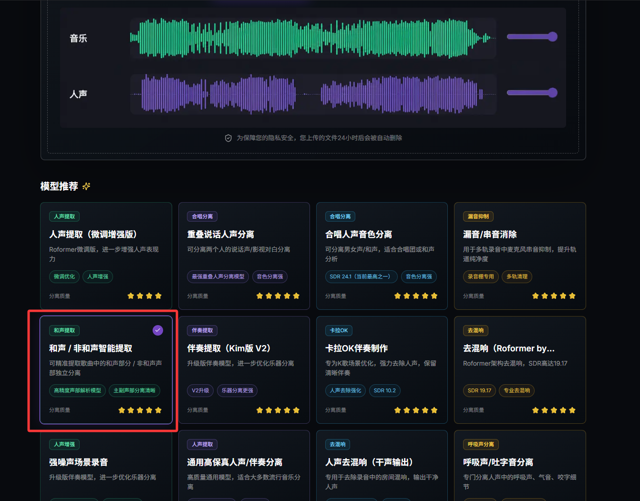The height and width of the screenshot is (501, 640).
Task: Click the green 音乐 waveform
Action: pyautogui.click(x=313, y=38)
